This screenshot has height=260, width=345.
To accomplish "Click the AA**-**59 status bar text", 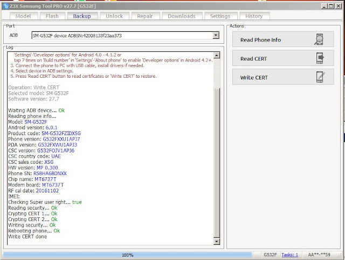I will (319, 255).
